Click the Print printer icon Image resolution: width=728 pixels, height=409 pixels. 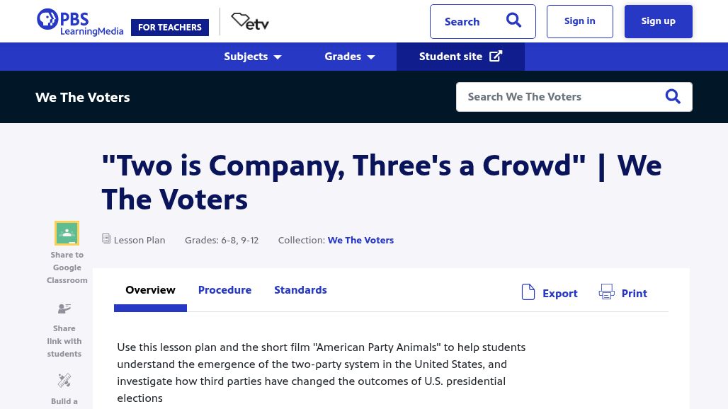[x=607, y=292]
